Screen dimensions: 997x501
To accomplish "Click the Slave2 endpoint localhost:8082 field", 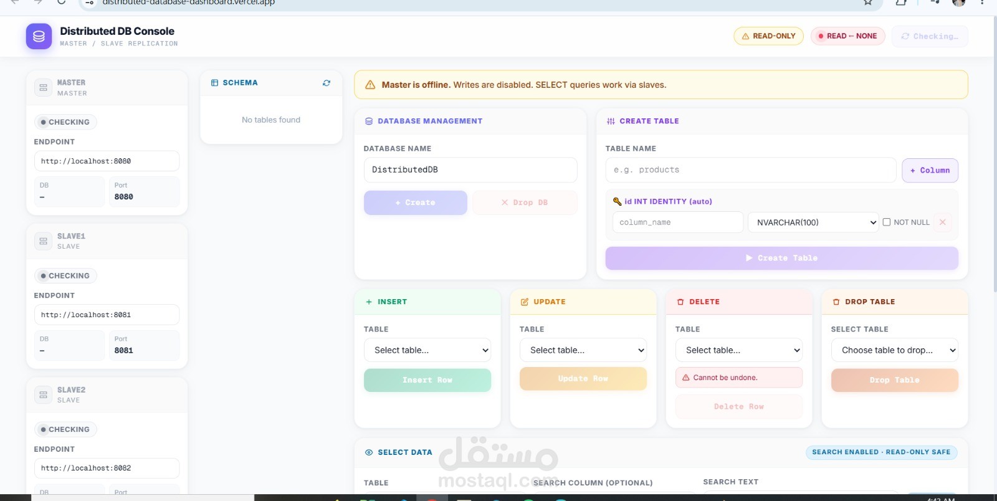I will click(107, 468).
